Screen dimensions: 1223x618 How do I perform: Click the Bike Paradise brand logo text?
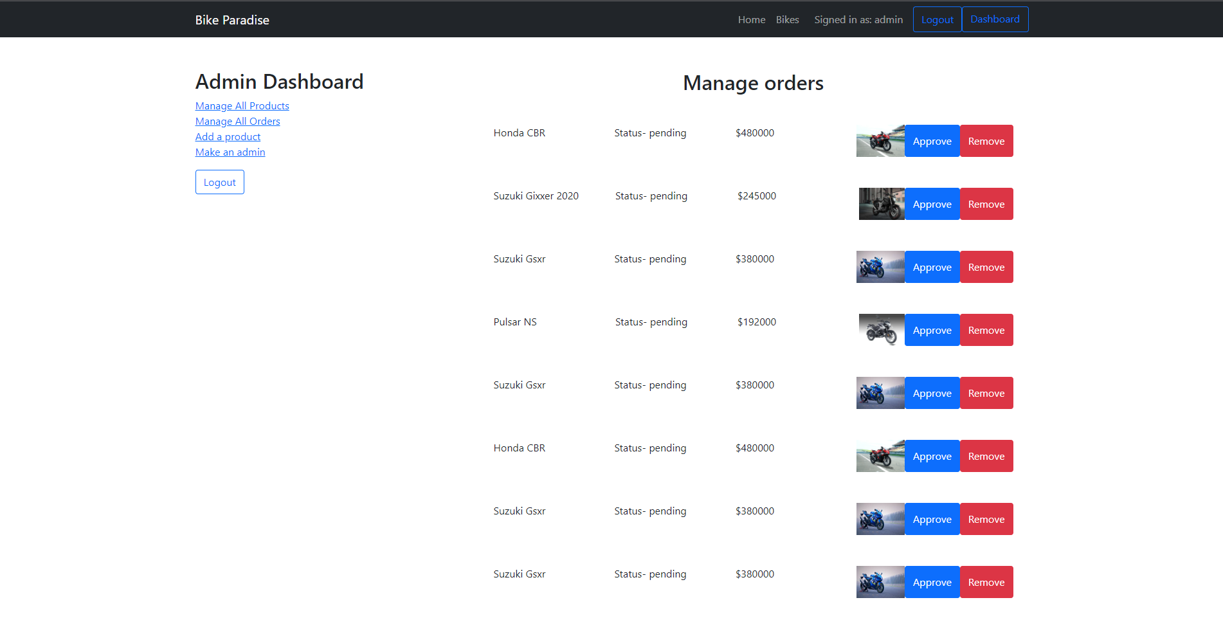232,20
